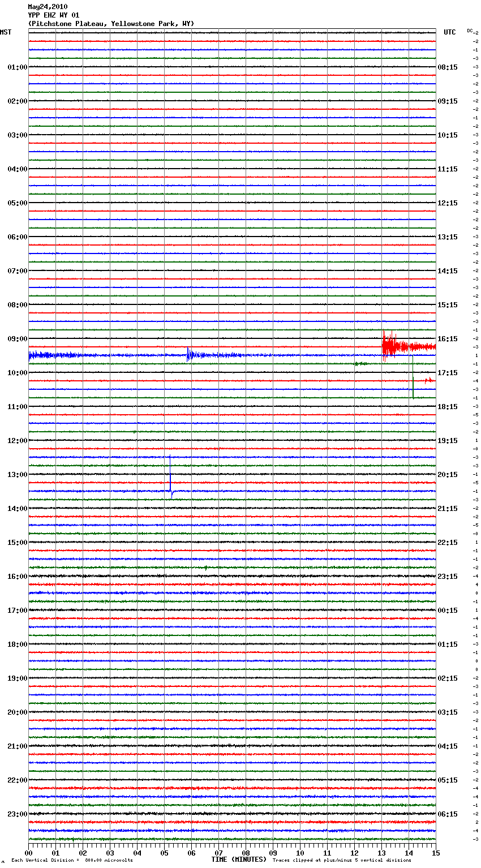Click the 13:15 UTC time label
The image size is (481, 868).
448,237
